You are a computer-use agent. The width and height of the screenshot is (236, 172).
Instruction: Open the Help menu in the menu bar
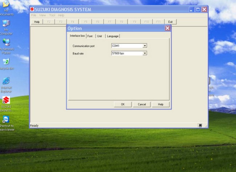[x=61, y=15]
